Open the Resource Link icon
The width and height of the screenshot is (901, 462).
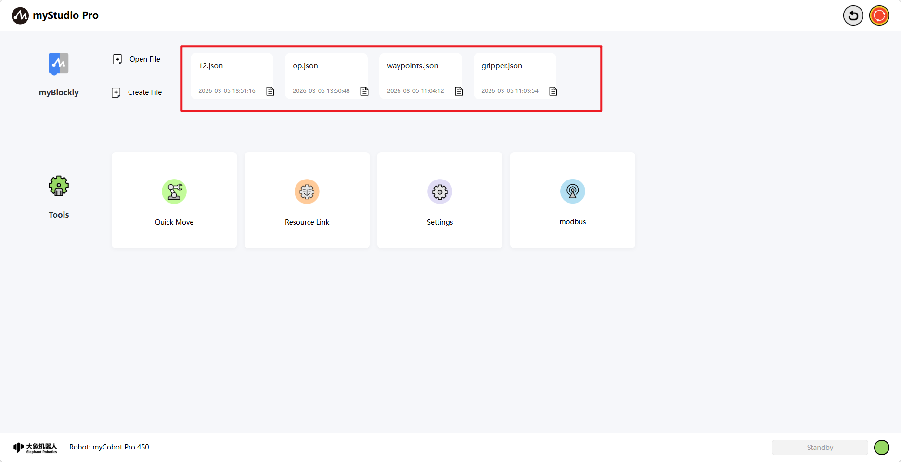307,192
